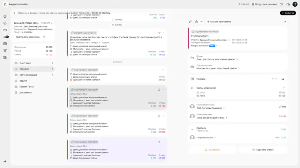The width and height of the screenshot is (300, 168).
Task: Open the bucket icon in left sidebar
Action: [5, 50]
